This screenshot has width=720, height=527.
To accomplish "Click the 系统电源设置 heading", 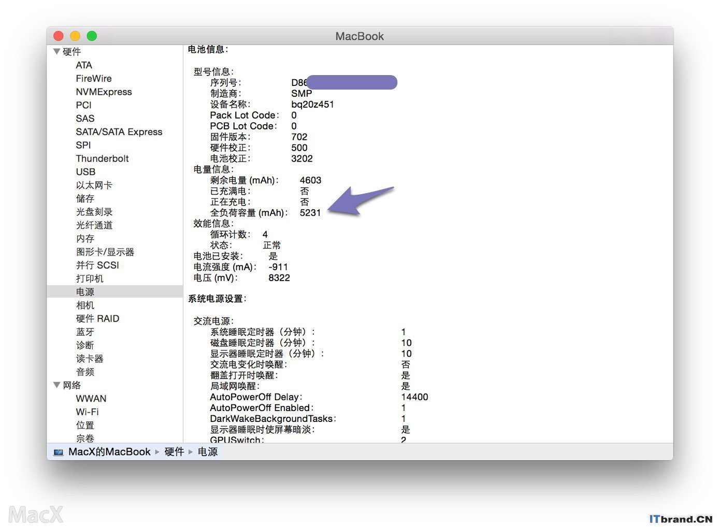I will [x=217, y=299].
